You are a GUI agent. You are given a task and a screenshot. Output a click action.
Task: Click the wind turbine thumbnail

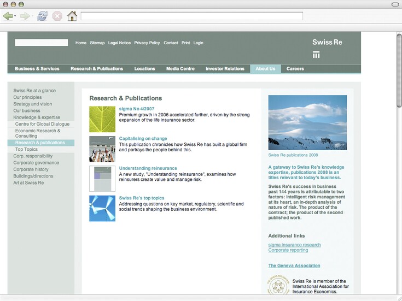pos(102,208)
